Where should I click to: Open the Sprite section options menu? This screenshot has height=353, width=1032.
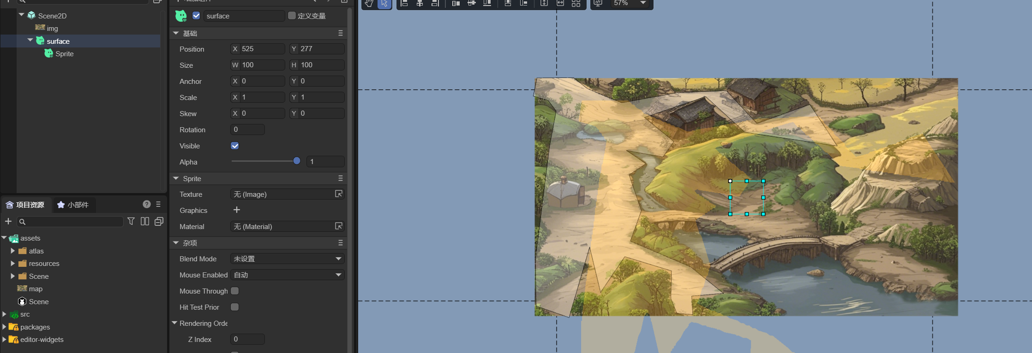pos(341,178)
